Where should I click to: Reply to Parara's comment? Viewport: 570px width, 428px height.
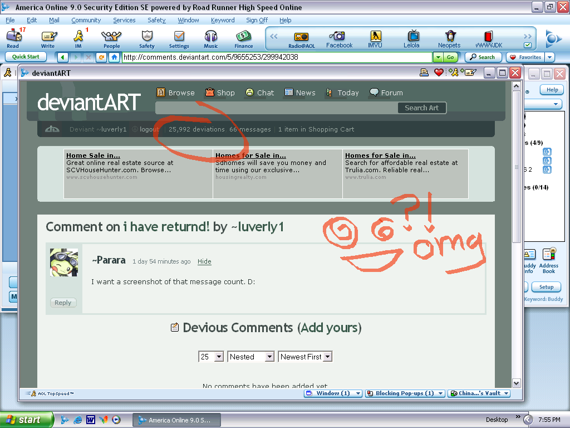click(x=63, y=303)
